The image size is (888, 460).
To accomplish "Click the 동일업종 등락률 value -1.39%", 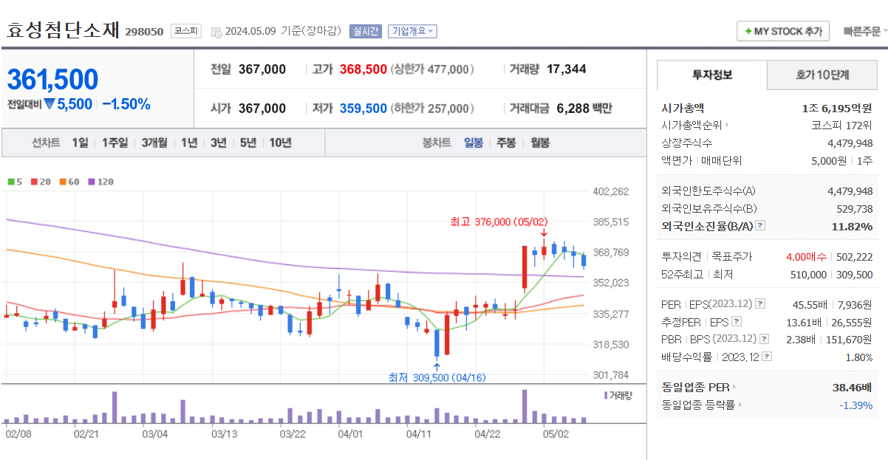I will 855,405.
